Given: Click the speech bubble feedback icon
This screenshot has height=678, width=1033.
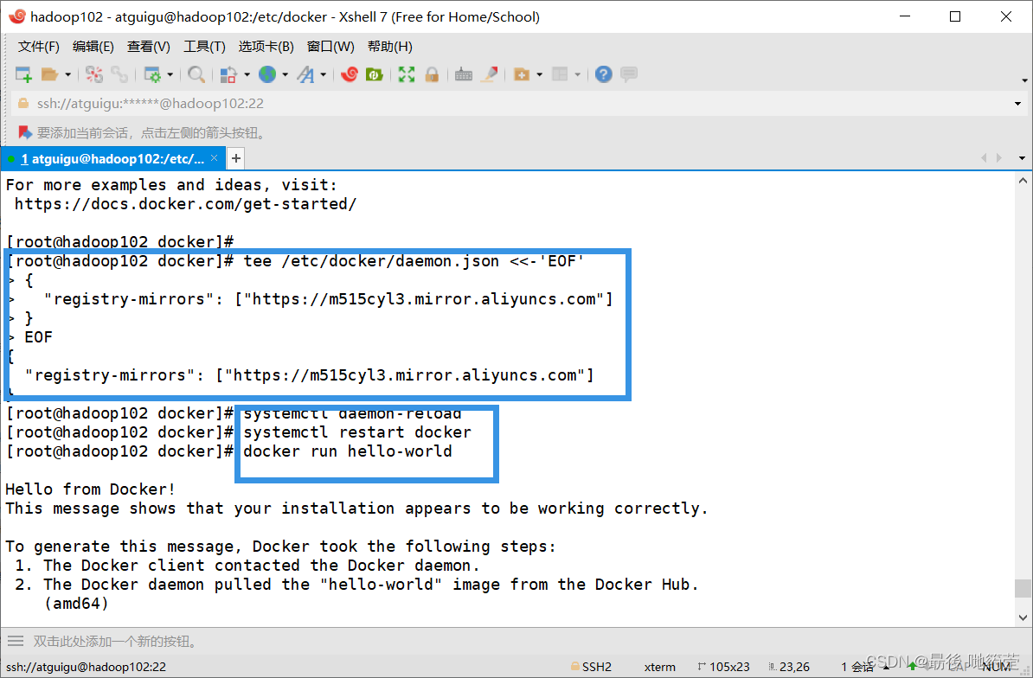Looking at the screenshot, I should pyautogui.click(x=629, y=74).
